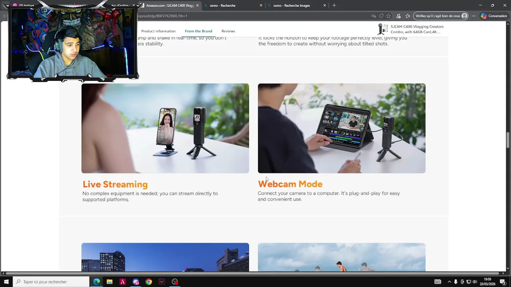
Task: Click the Webcam Mode product image
Action: [x=341, y=128]
